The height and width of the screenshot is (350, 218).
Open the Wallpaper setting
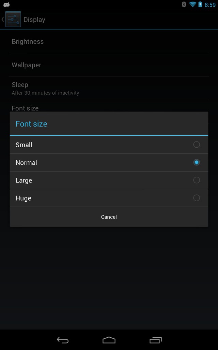[x=109, y=65]
